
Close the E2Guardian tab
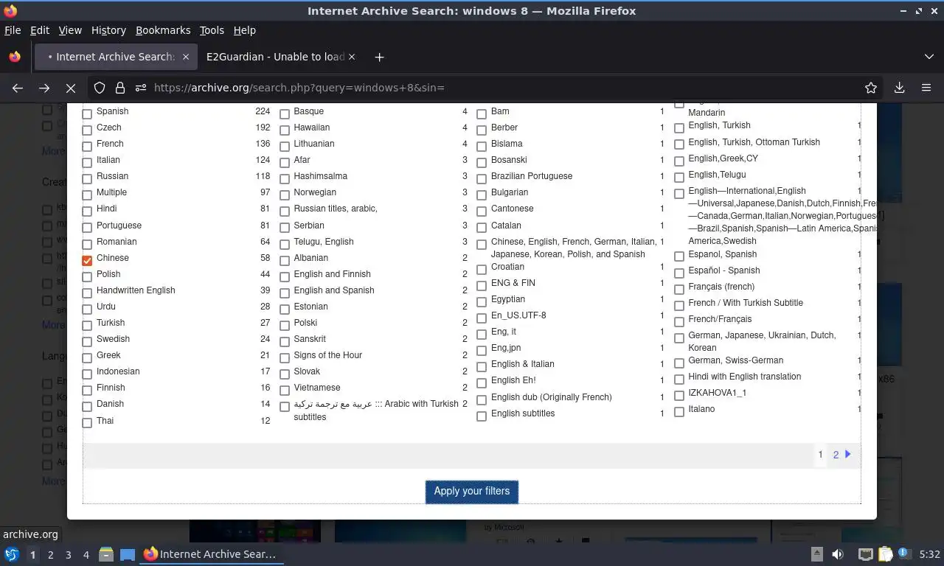tap(352, 57)
